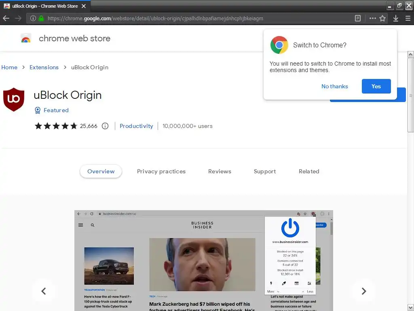
Task: Open the Privacy practices tab
Action: coord(161,171)
